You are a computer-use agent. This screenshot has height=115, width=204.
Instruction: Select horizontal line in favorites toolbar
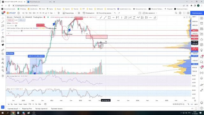click(x=113, y=18)
